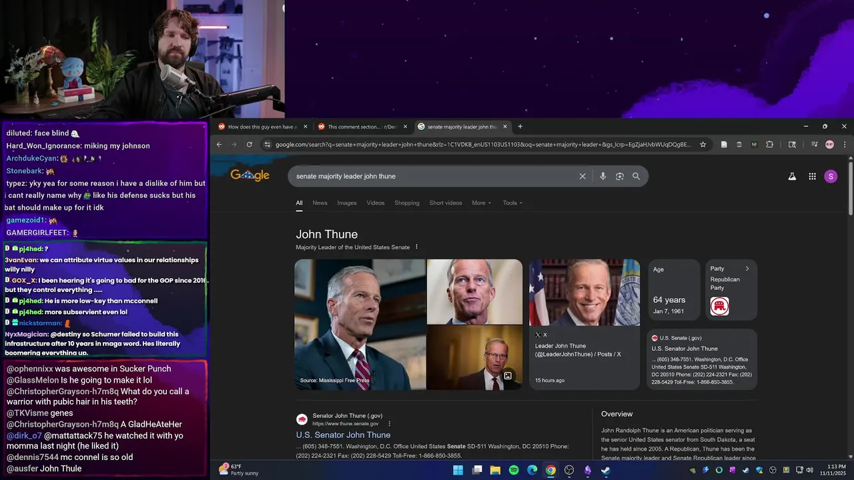This screenshot has width=854, height=480.
Task: Select the News search filter
Action: click(320, 203)
